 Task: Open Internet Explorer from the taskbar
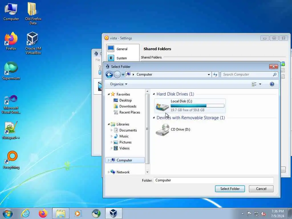[25, 213]
